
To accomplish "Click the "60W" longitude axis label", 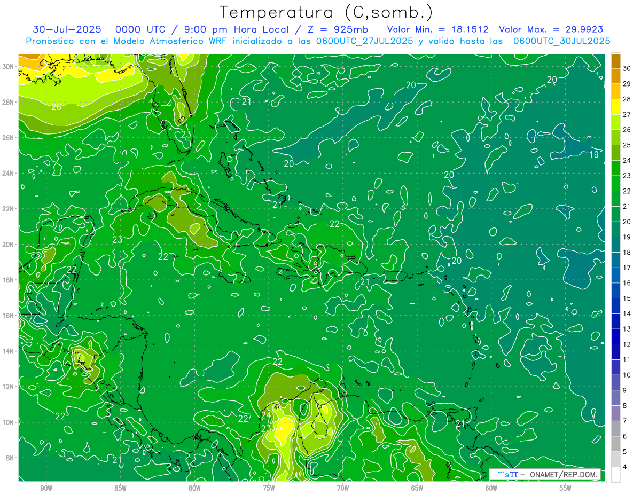I will [491, 489].
